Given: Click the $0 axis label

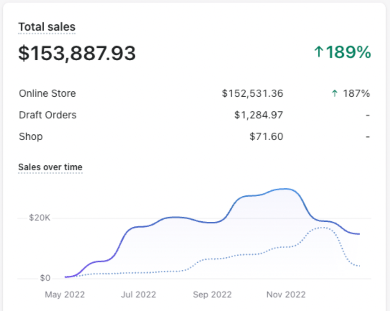Looking at the screenshot, I should coord(45,278).
